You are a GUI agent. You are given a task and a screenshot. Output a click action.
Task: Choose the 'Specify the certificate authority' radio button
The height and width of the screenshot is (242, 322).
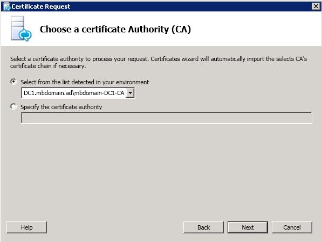13,106
